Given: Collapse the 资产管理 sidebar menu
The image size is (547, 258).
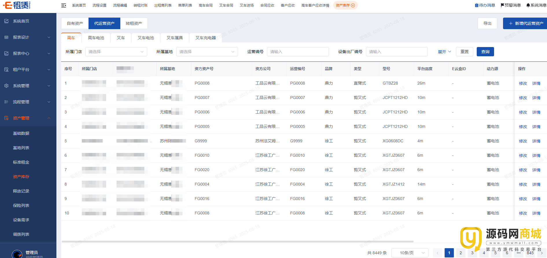Looking at the screenshot, I should point(49,118).
